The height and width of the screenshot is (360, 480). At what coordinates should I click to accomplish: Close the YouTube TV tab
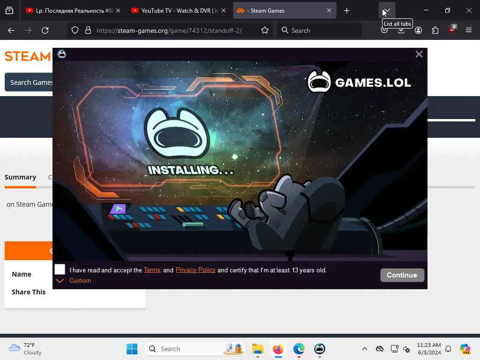click(224, 11)
